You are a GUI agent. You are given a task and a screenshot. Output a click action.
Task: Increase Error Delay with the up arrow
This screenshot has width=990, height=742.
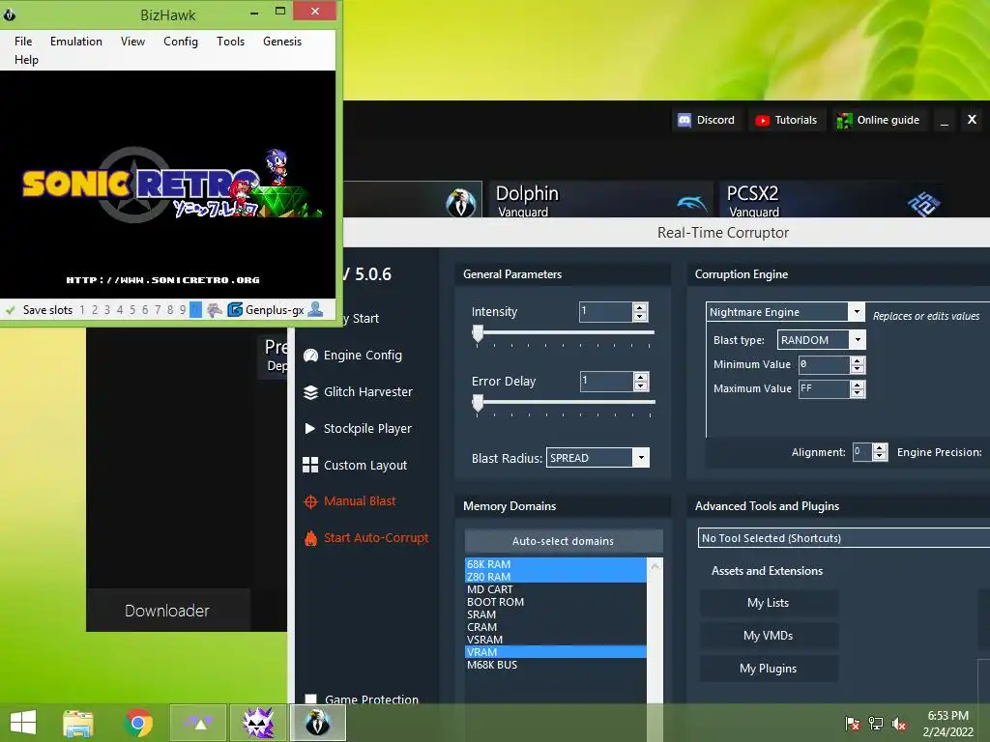pos(641,377)
